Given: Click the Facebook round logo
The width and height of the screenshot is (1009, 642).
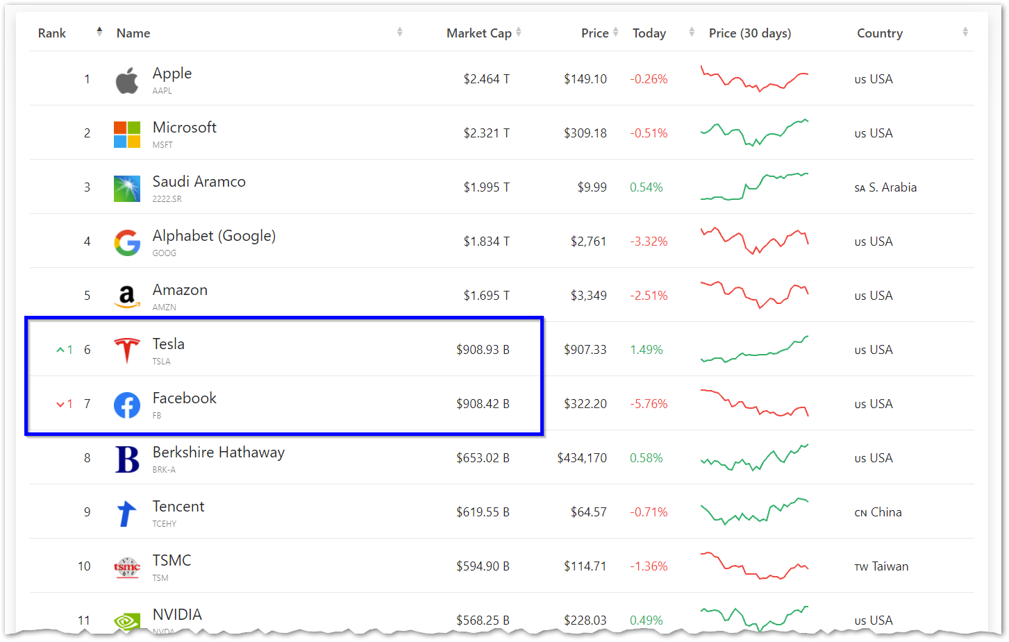Looking at the screenshot, I should click(127, 405).
